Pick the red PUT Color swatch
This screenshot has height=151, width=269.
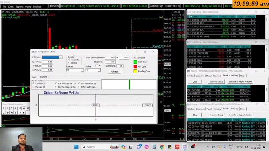(135, 67)
